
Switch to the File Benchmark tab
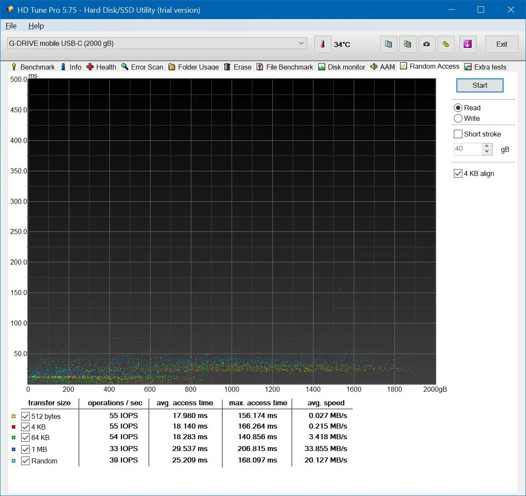click(x=285, y=67)
